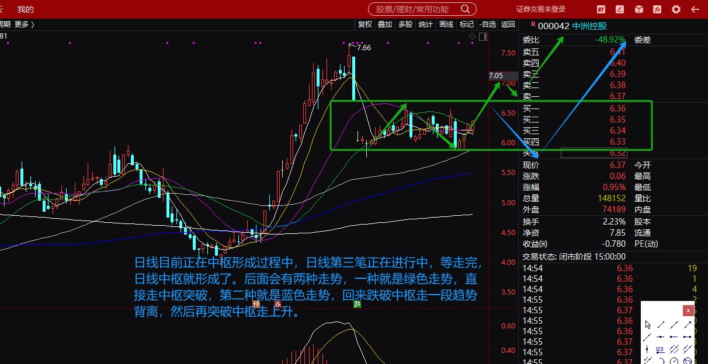Select the ray line drawing tool
The image size is (708, 364).
tap(647, 337)
